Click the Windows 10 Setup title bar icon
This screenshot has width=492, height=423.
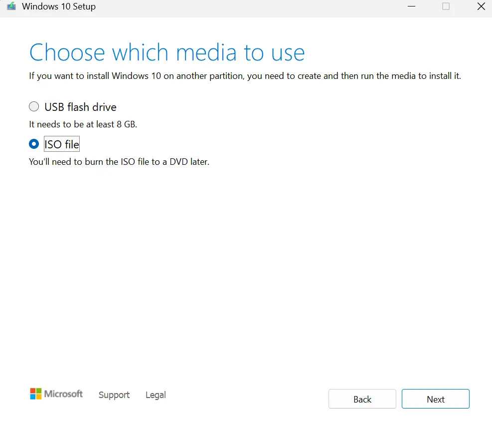[x=11, y=6]
